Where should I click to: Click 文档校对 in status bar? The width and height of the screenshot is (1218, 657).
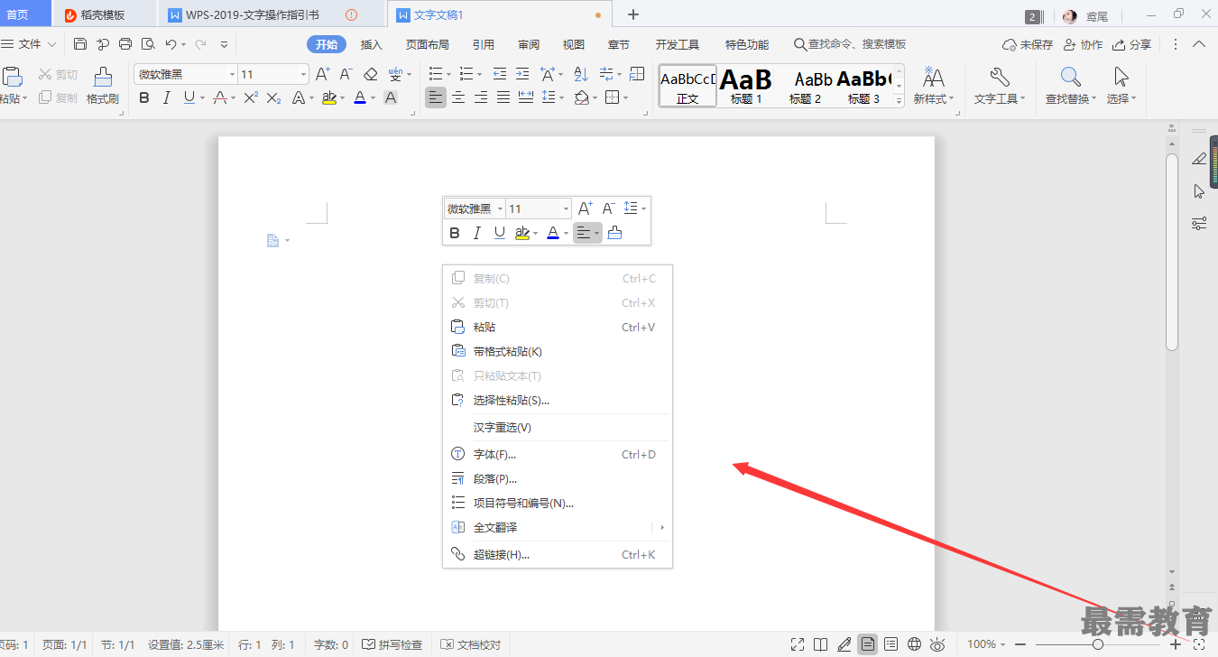point(471,644)
